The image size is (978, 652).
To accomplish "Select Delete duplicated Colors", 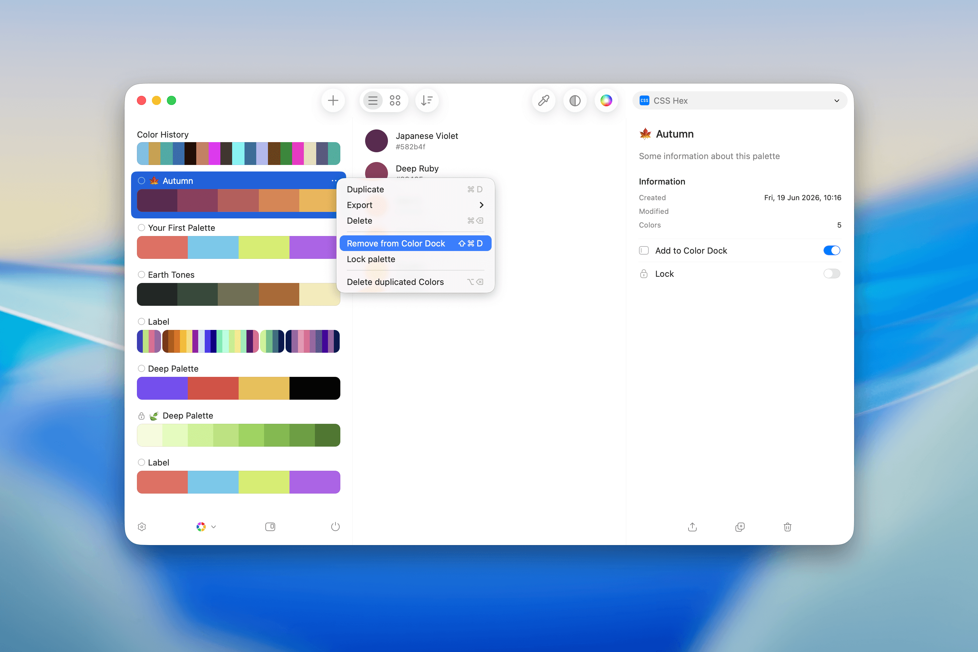I will (x=415, y=282).
